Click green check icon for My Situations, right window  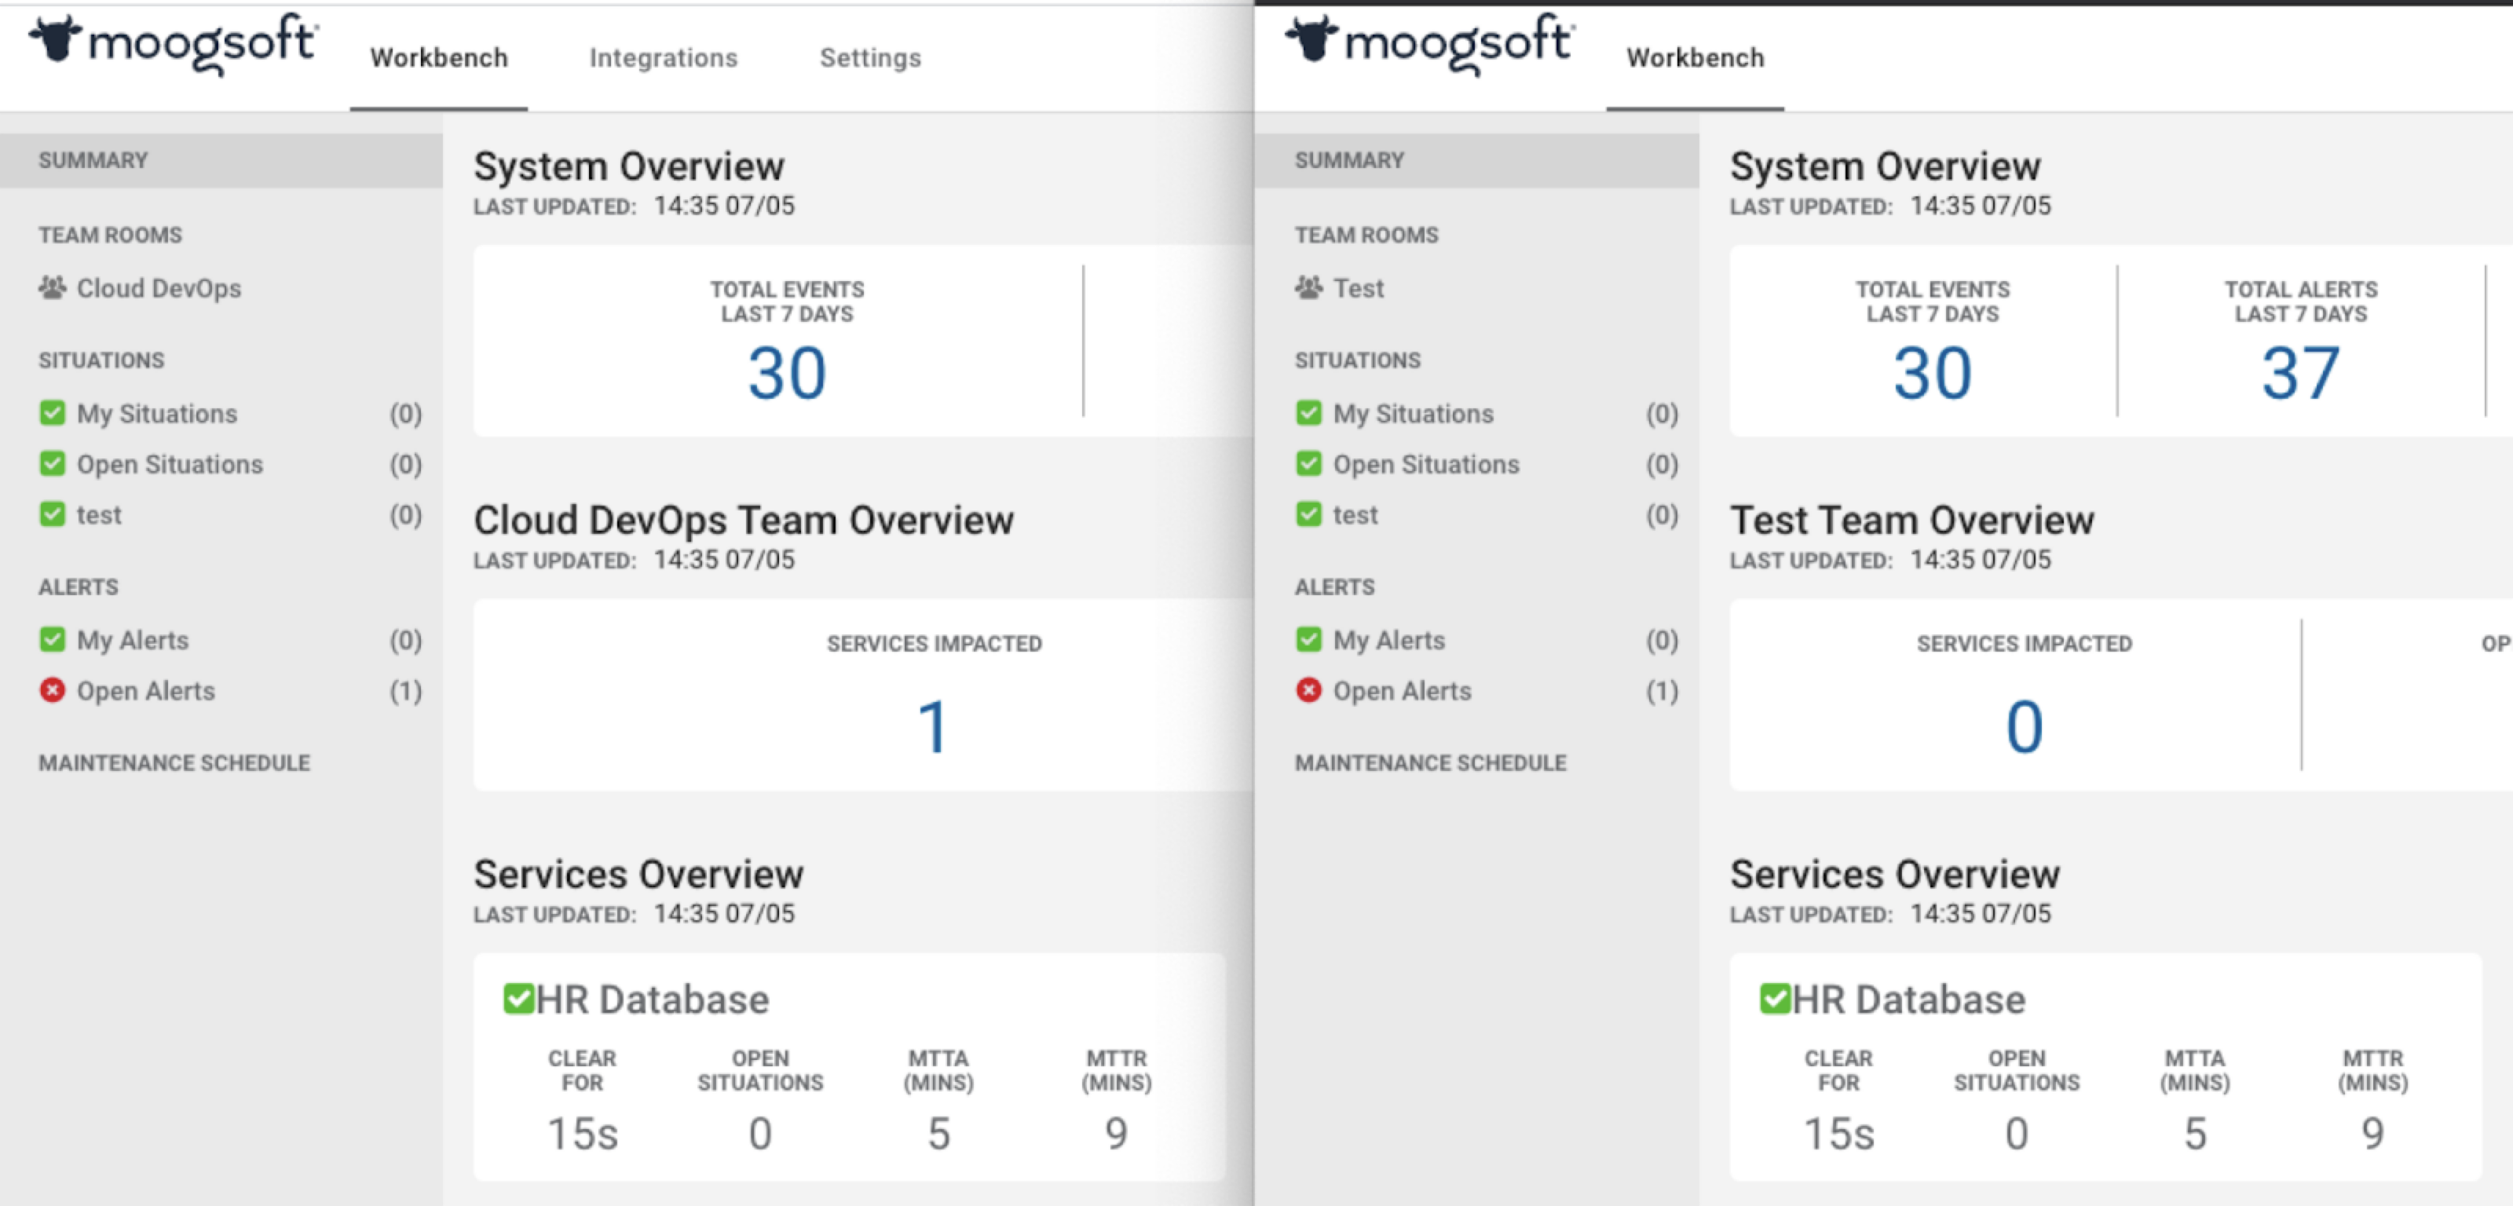click(1309, 413)
